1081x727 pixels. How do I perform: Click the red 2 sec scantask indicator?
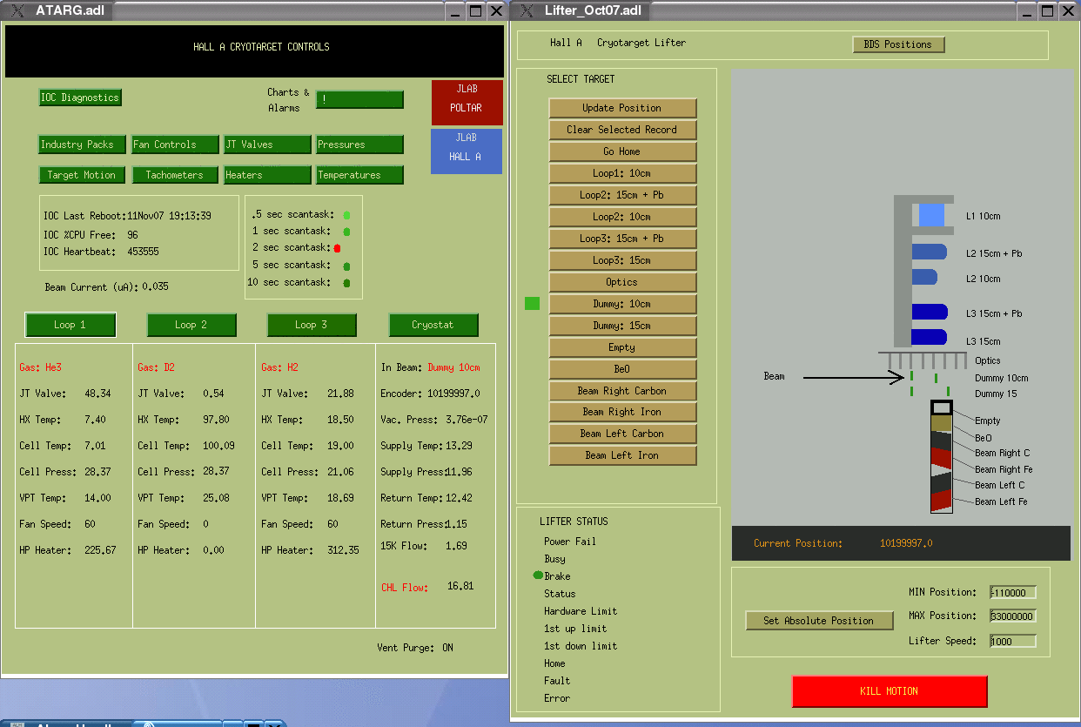point(337,248)
